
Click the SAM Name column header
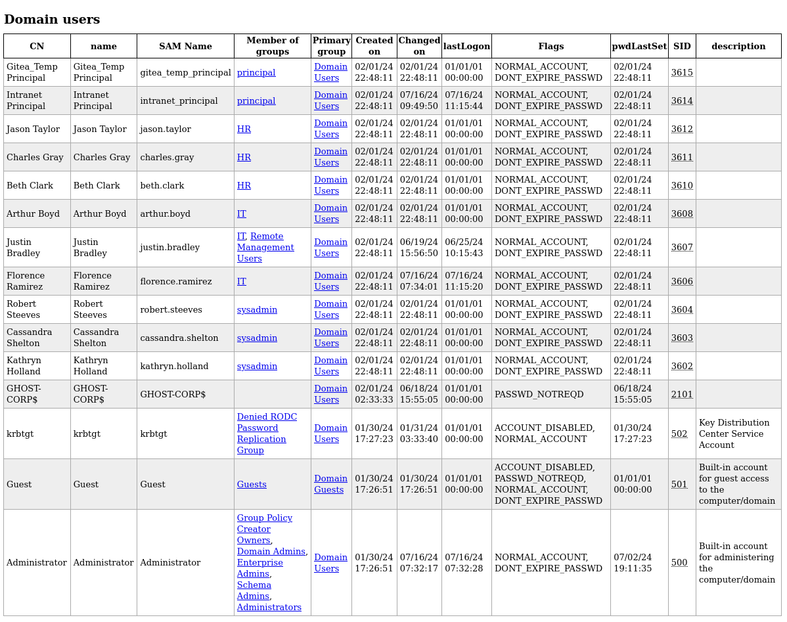click(185, 46)
